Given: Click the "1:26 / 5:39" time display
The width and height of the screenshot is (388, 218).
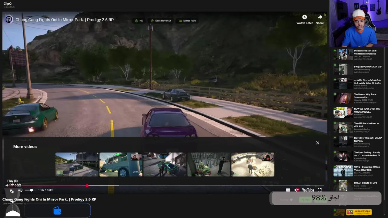Looking at the screenshot, I should pyautogui.click(x=45, y=190).
